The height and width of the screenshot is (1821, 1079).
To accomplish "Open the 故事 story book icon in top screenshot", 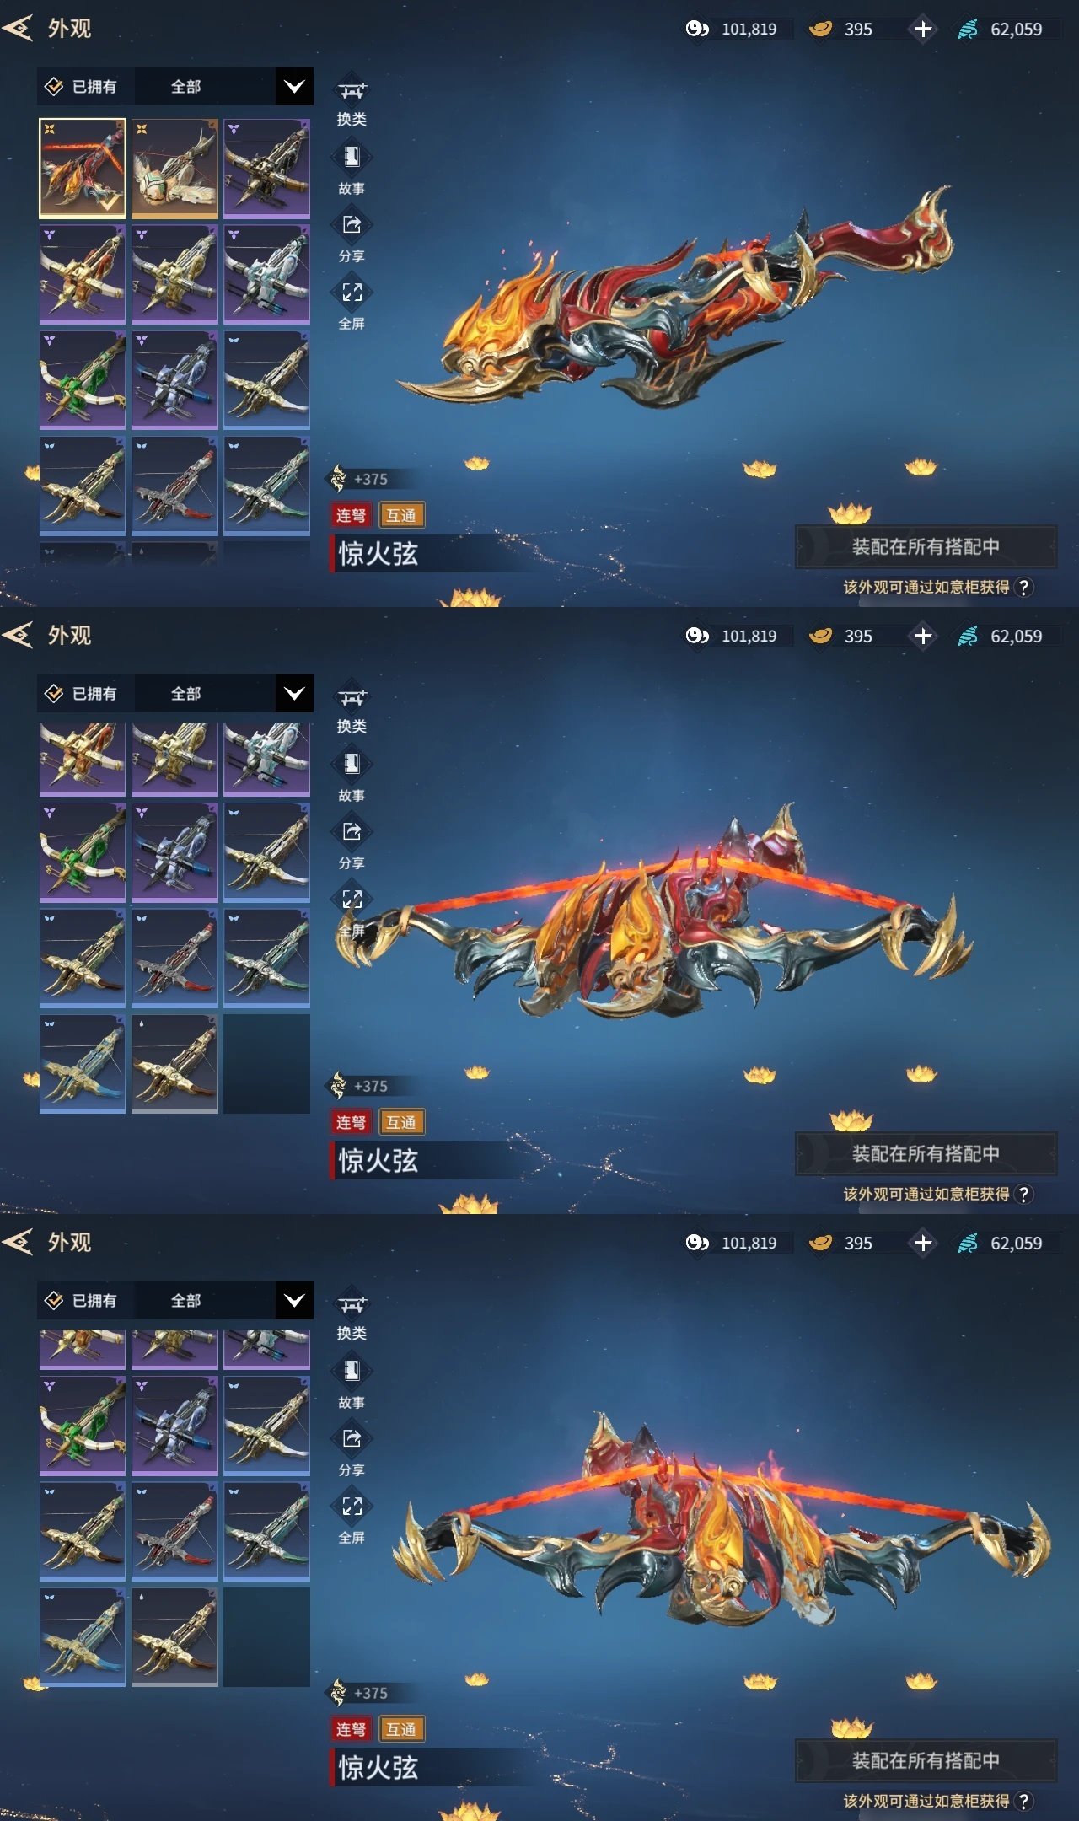I will (x=352, y=157).
